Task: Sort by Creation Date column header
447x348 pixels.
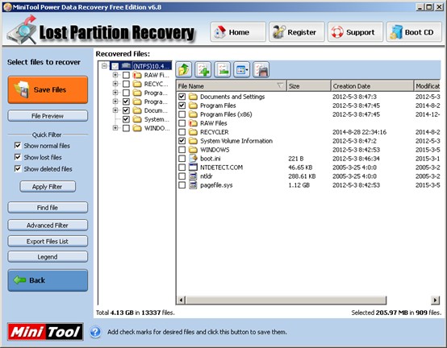Action: [x=372, y=86]
